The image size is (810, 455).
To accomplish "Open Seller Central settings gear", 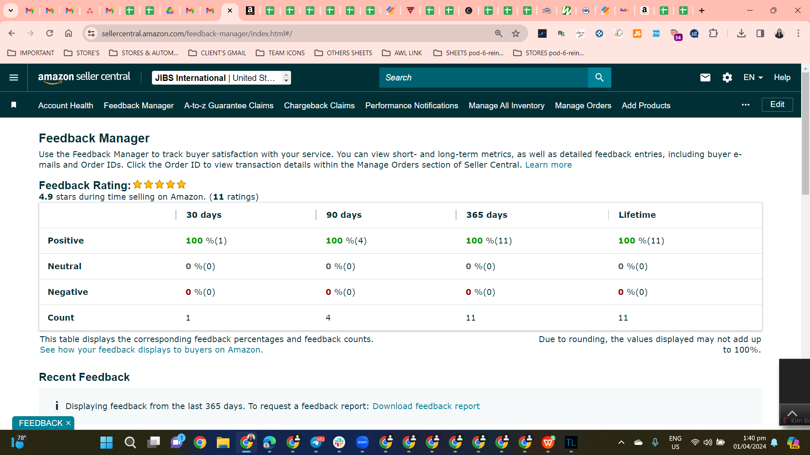I will pyautogui.click(x=727, y=78).
